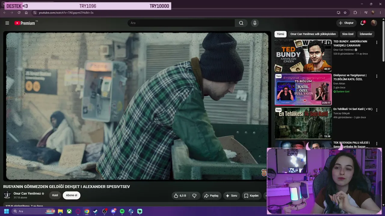385x216 pixels.
Task: Open site information icon in address bar
Action: [x=35, y=13]
